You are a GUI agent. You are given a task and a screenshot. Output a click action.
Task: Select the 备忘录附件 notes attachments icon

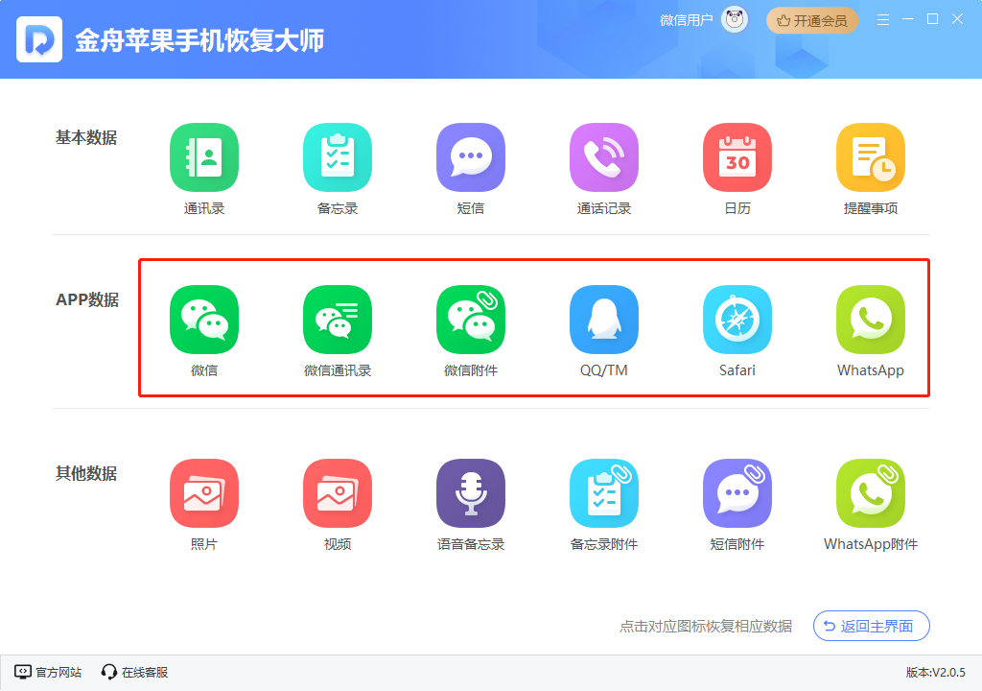tap(604, 493)
